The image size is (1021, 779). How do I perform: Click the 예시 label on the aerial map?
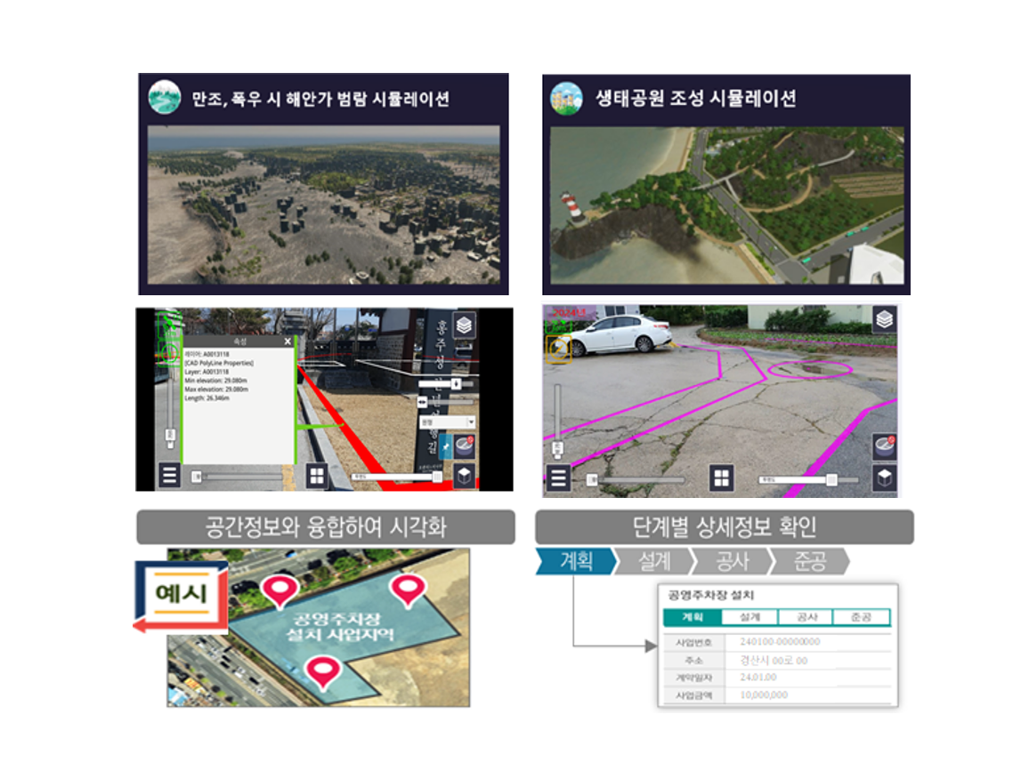coord(182,593)
